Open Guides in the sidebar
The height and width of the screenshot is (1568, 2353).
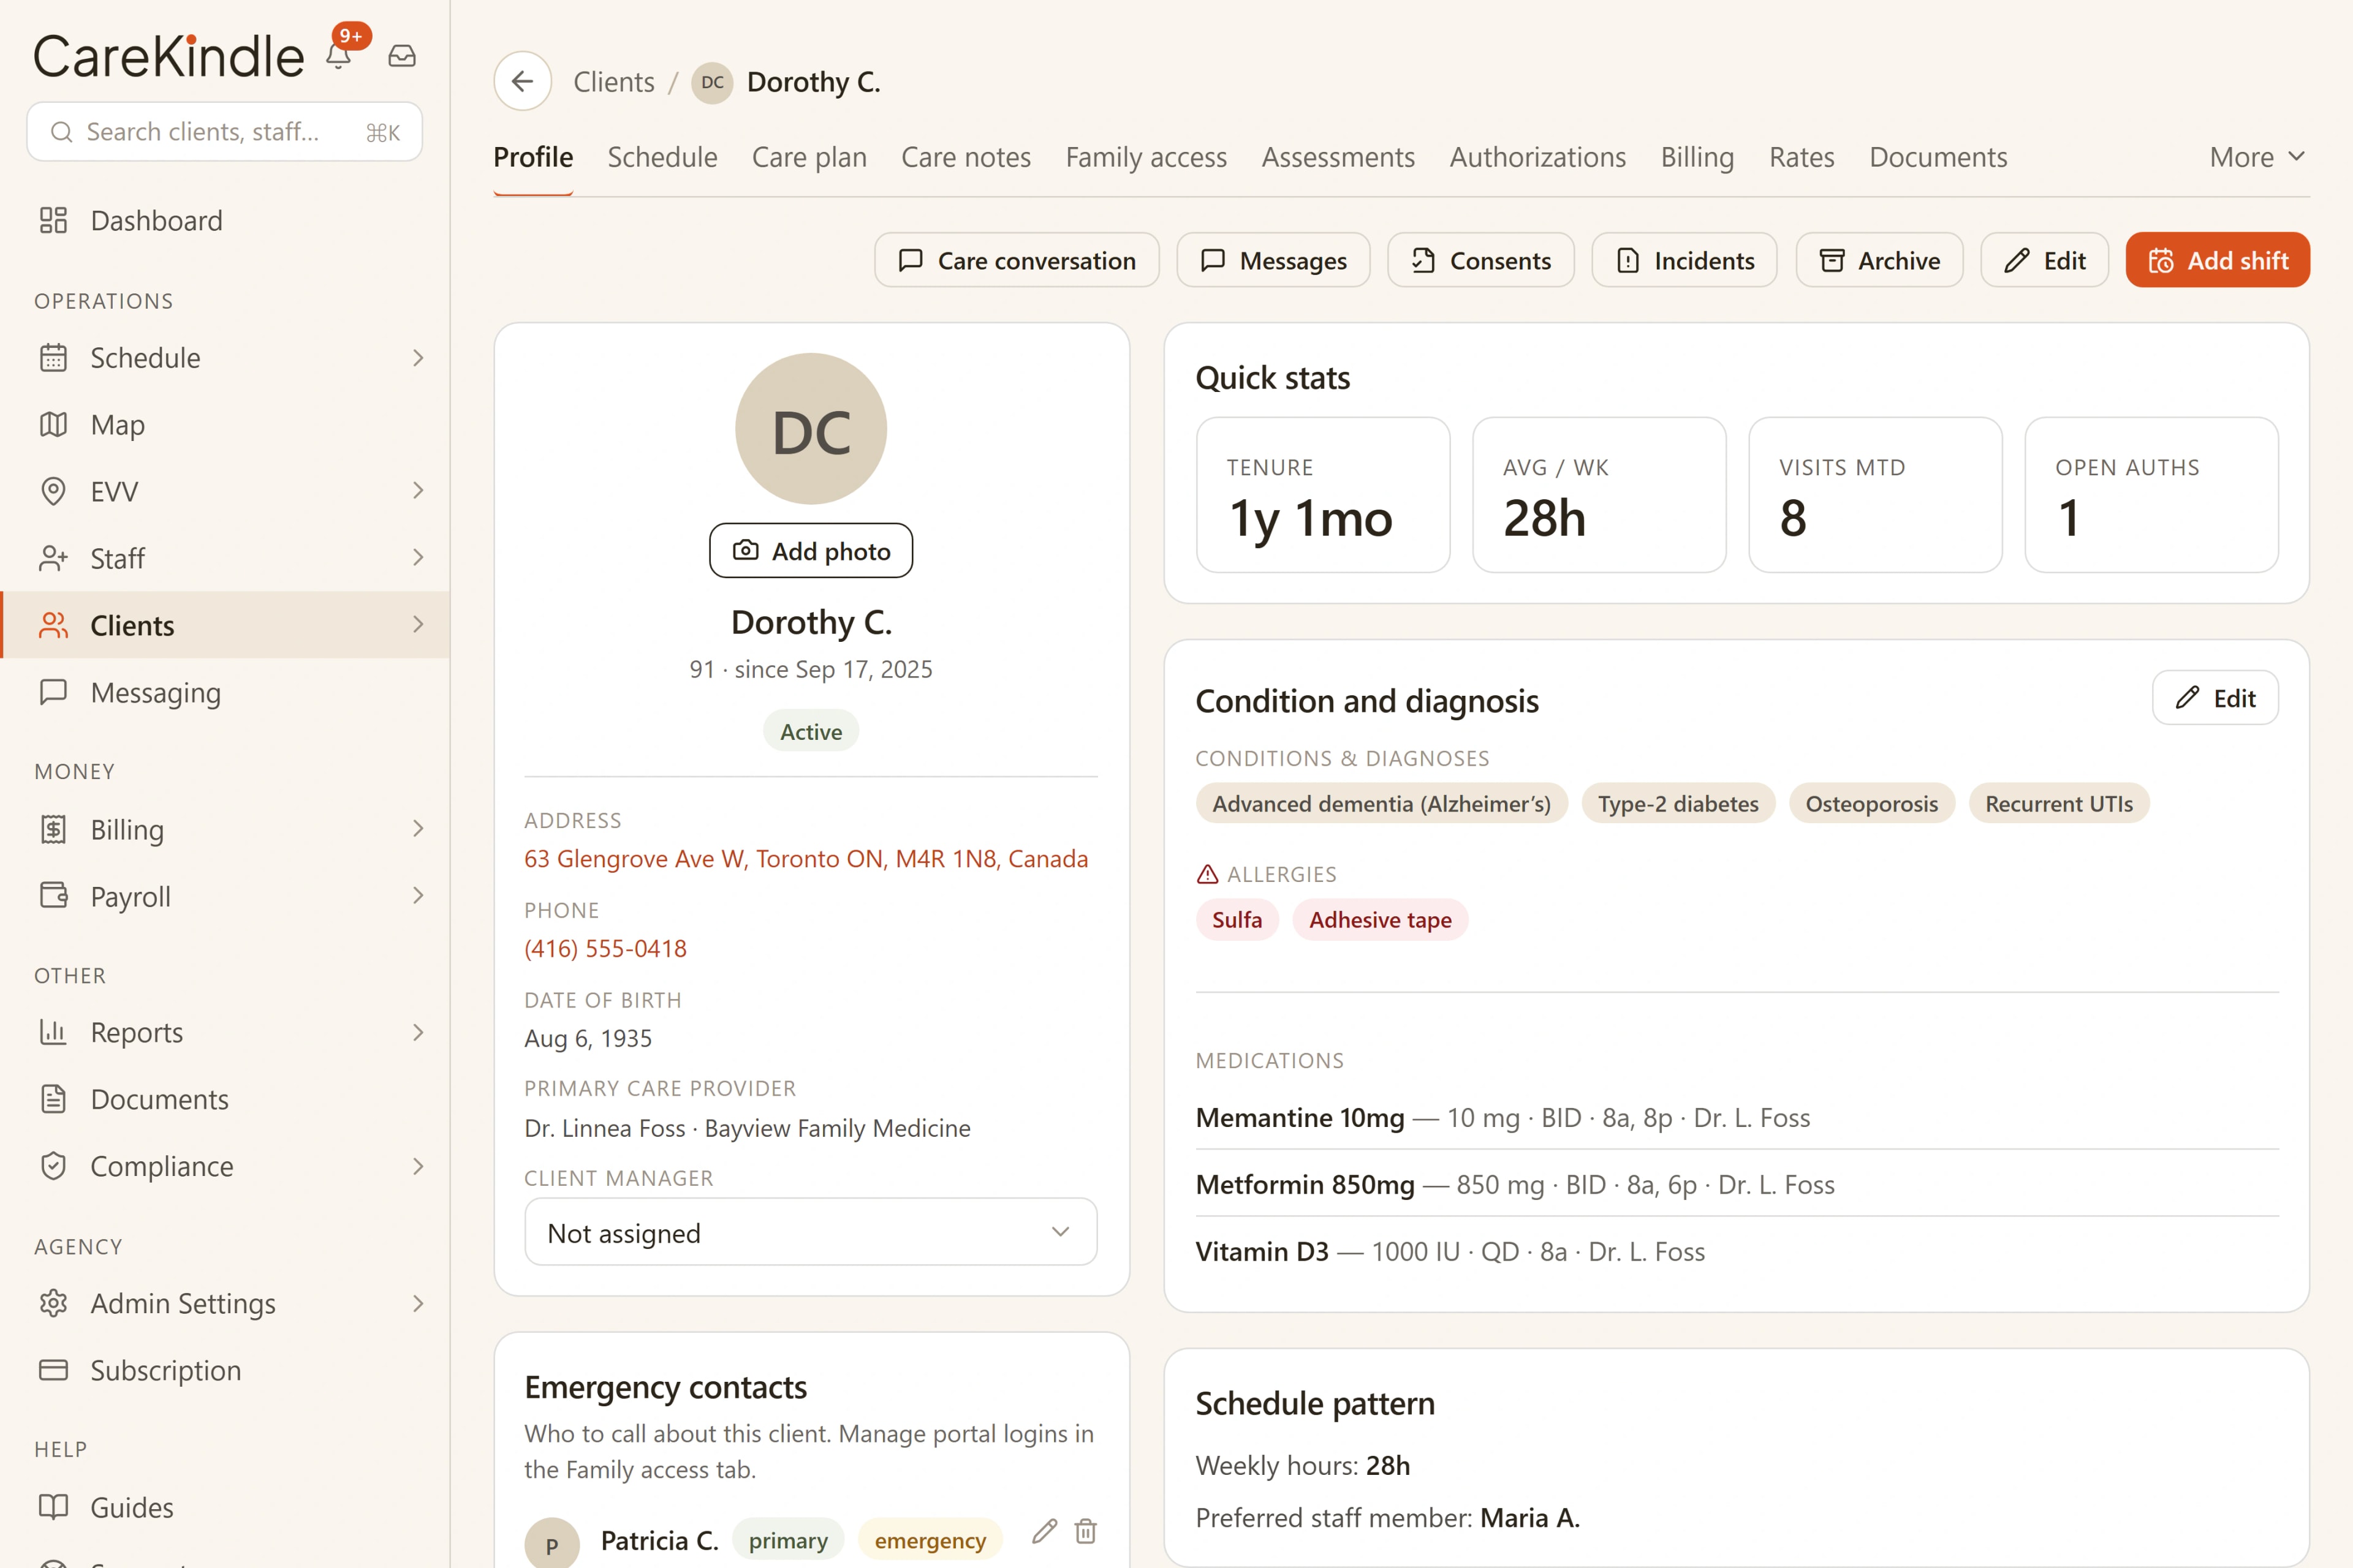point(225,1507)
